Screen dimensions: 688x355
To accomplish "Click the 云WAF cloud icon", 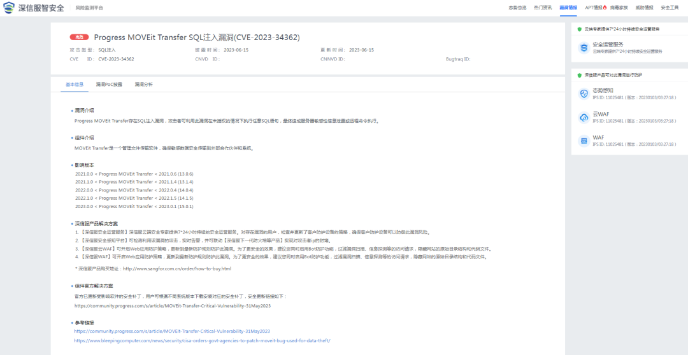I will [x=584, y=118].
